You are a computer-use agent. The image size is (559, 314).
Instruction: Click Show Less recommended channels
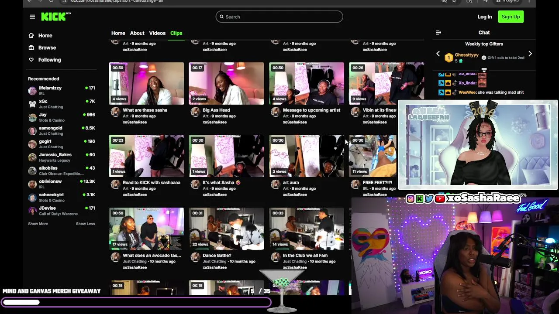[x=85, y=224]
